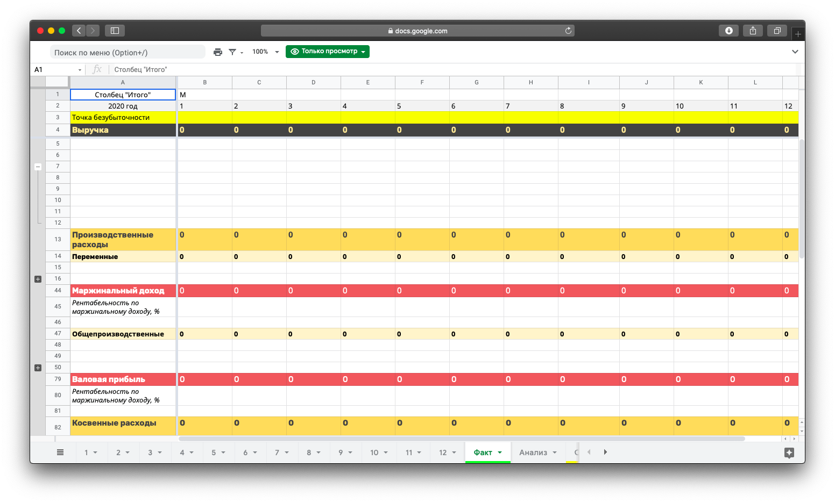This screenshot has height=503, width=835.
Task: Open the Safari share icon
Action: click(x=753, y=31)
